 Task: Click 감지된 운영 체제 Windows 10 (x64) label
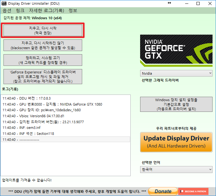click(33, 18)
